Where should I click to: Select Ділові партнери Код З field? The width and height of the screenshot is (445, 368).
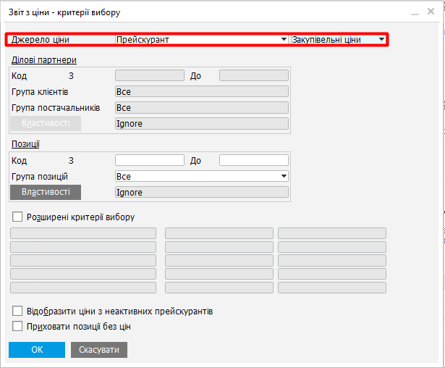(150, 75)
